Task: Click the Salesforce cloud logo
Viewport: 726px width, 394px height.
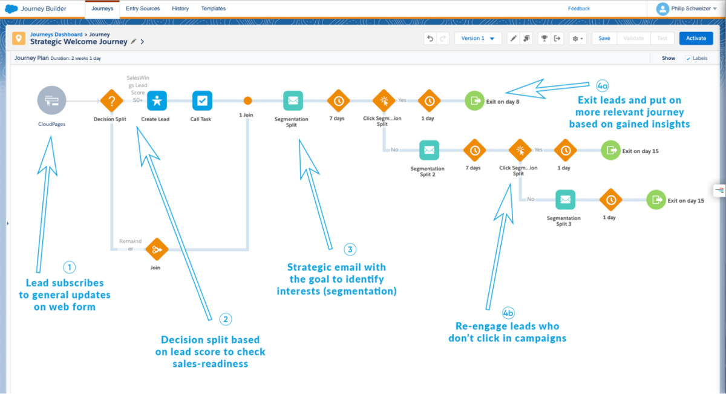Action: point(11,8)
